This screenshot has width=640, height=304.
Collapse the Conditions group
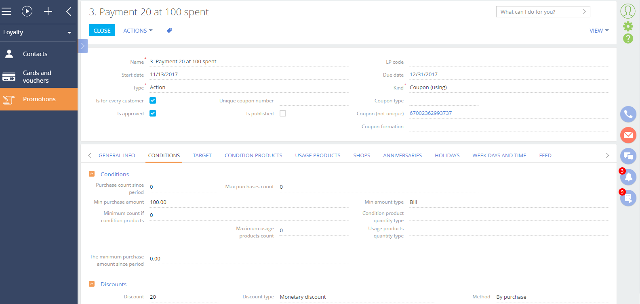[x=92, y=174]
